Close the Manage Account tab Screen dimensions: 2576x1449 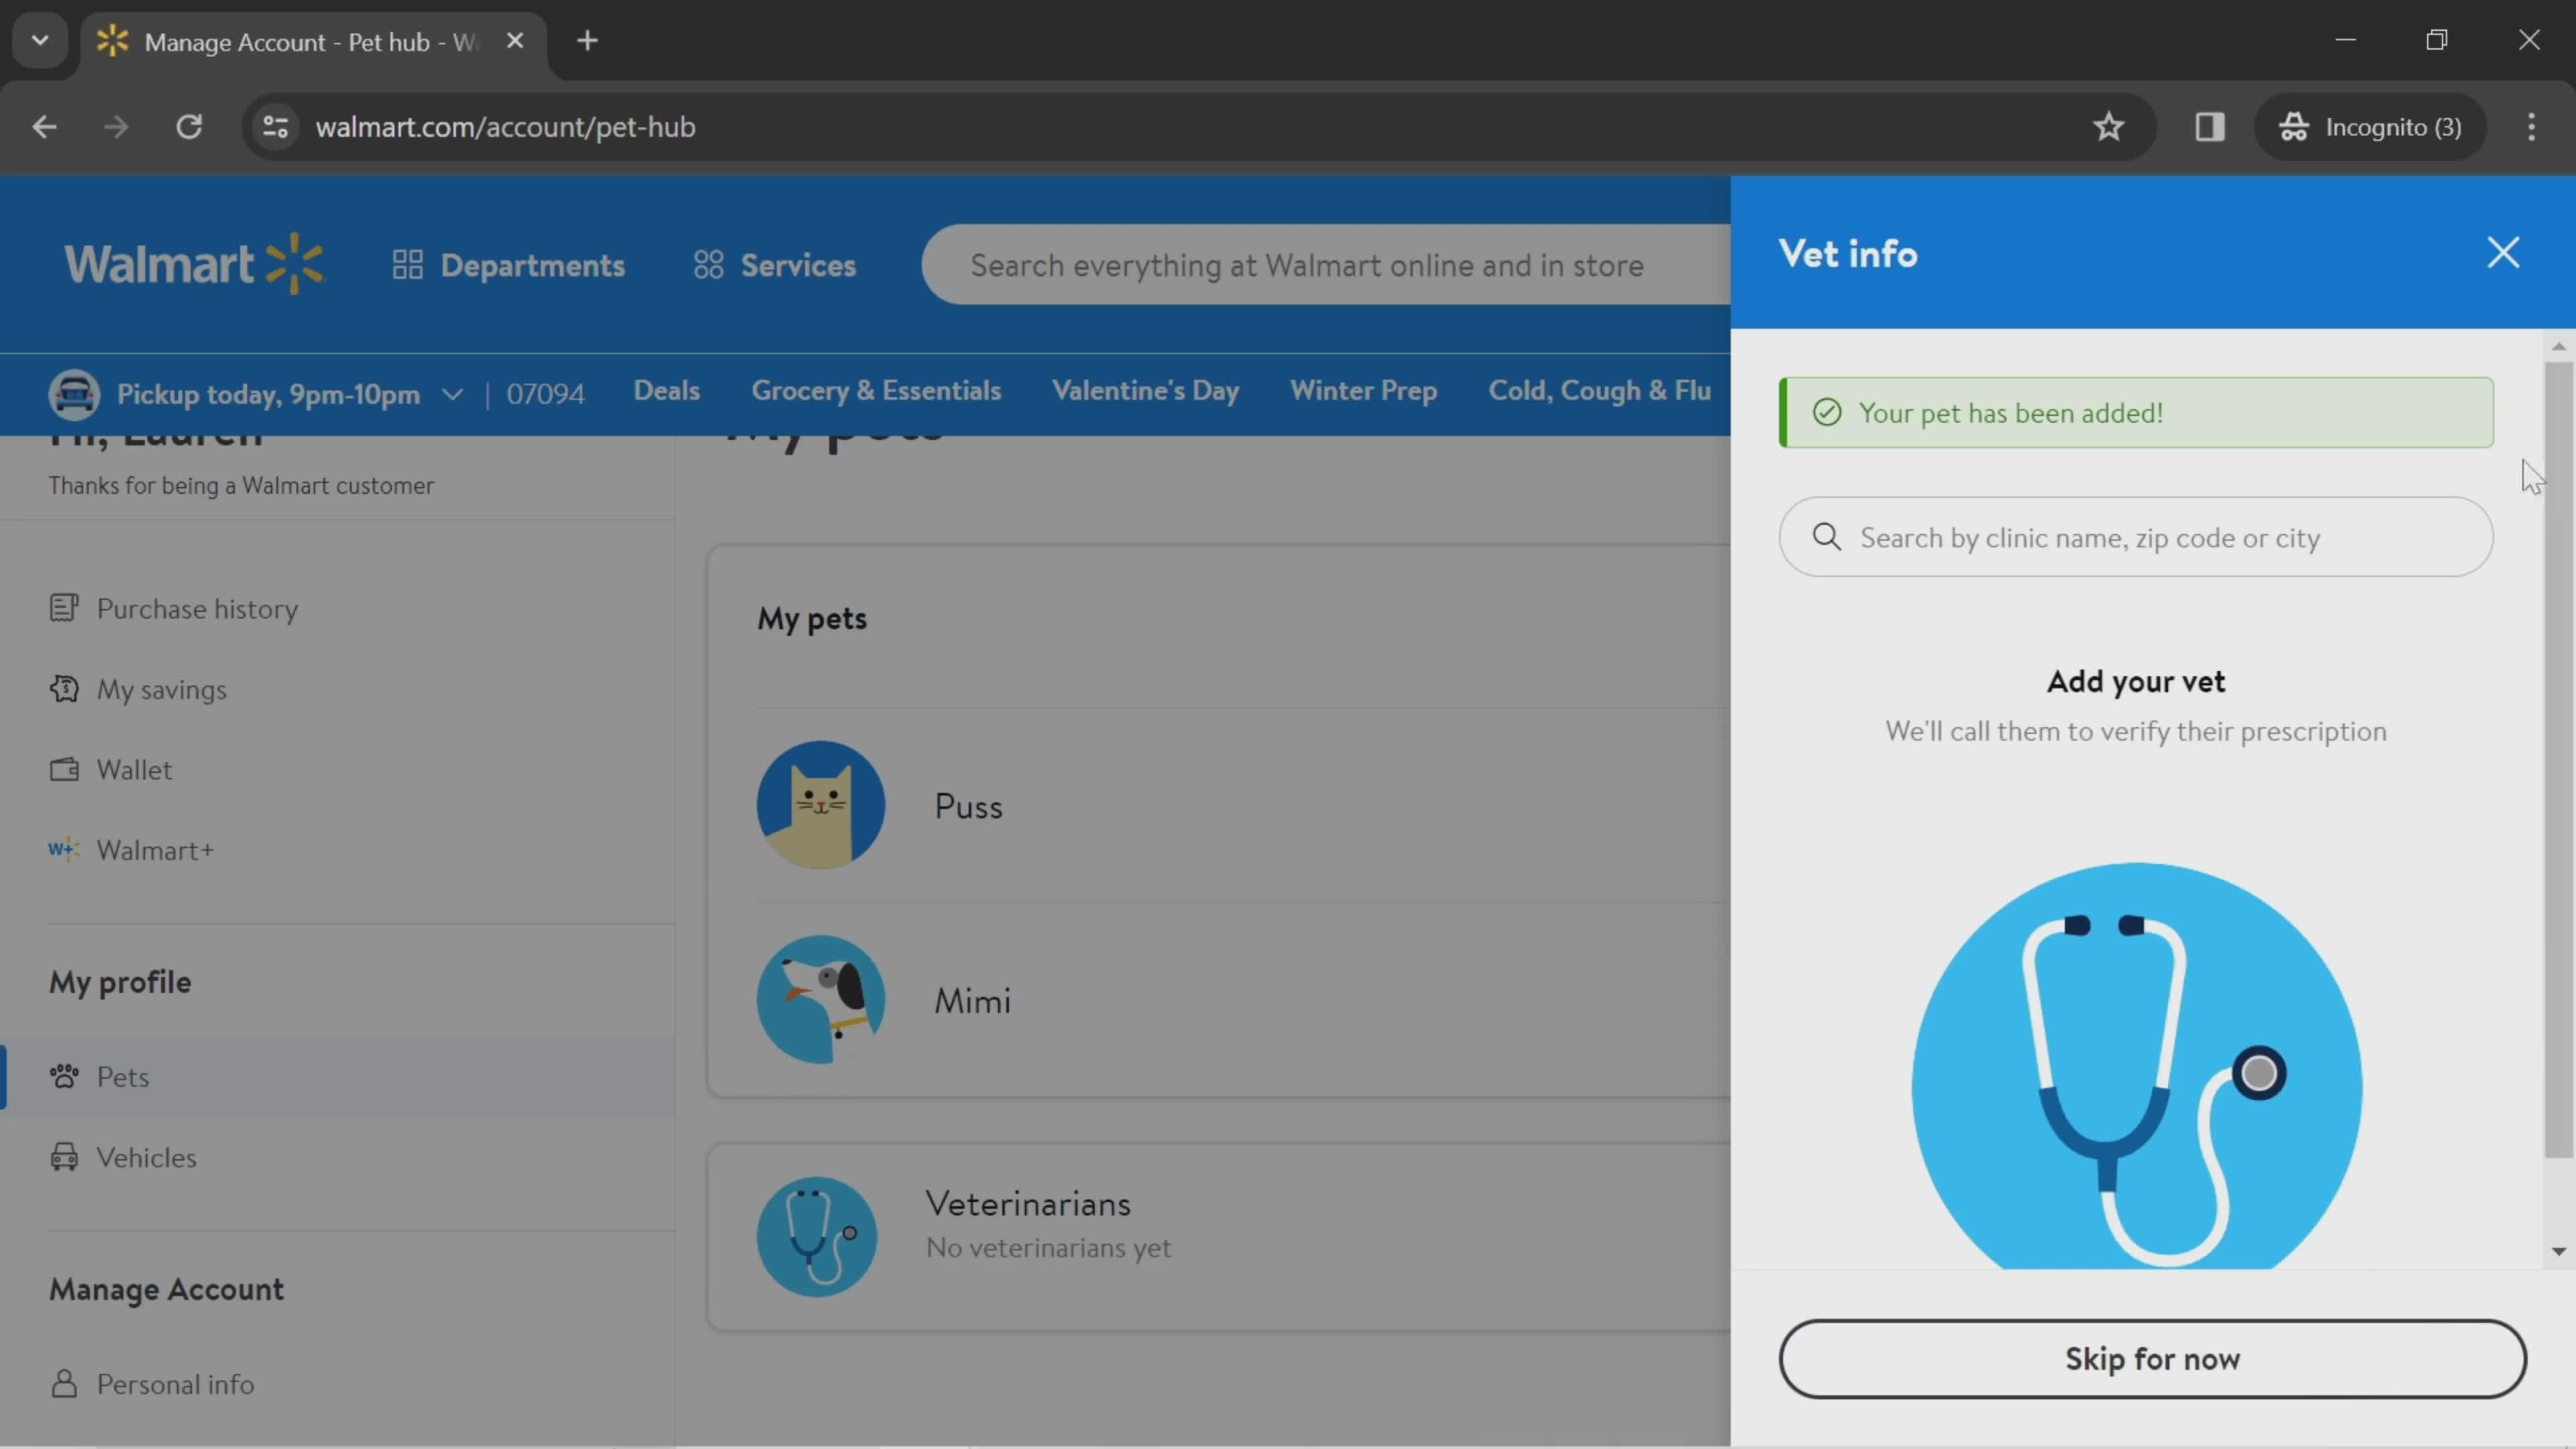[x=515, y=41]
